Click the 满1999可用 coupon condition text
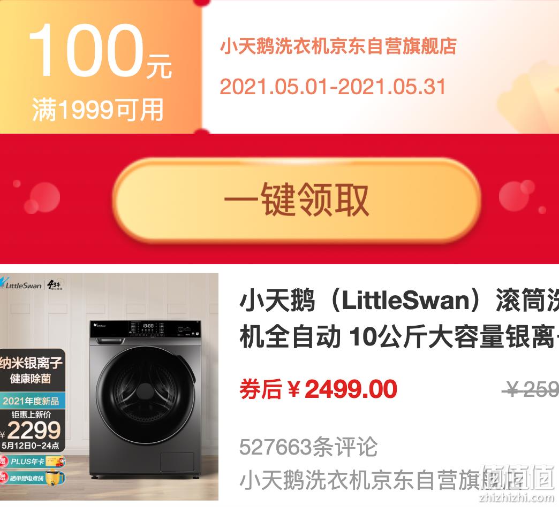 pyautogui.click(x=97, y=110)
